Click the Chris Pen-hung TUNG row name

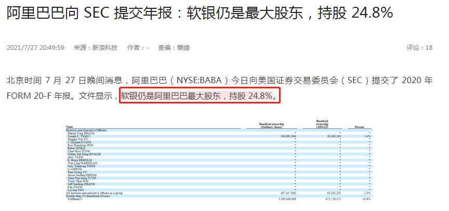pyautogui.click(x=82, y=178)
